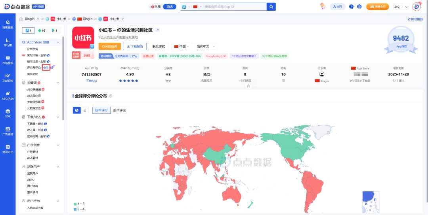Click the blue search magnifier button
Image resolution: width=428 pixels, height=215 pixels.
pyautogui.click(x=271, y=7)
